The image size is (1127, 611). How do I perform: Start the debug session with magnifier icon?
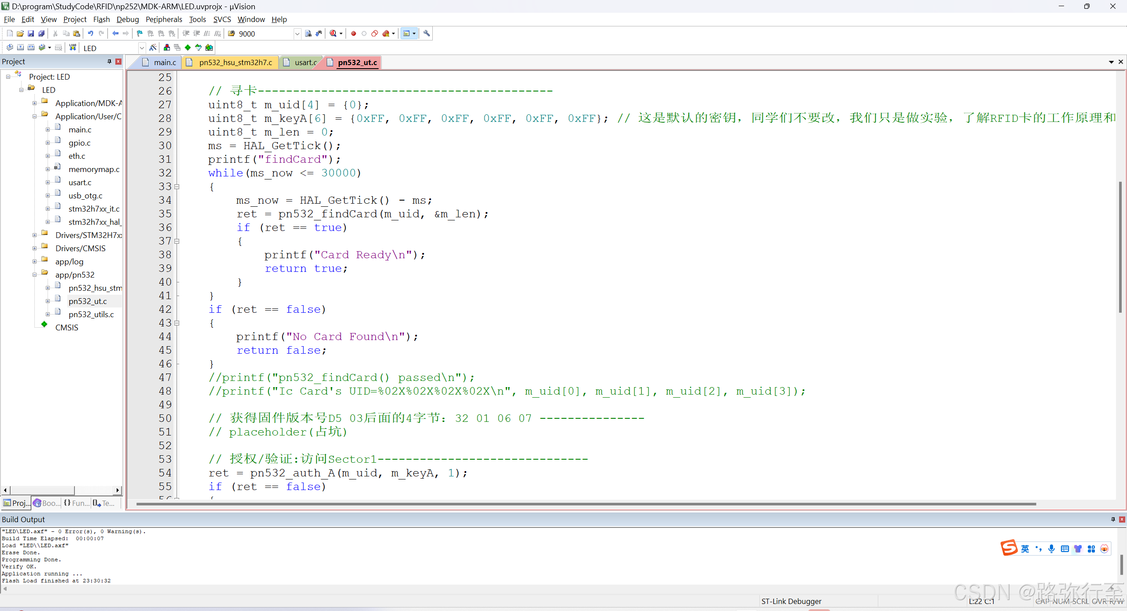click(x=333, y=33)
